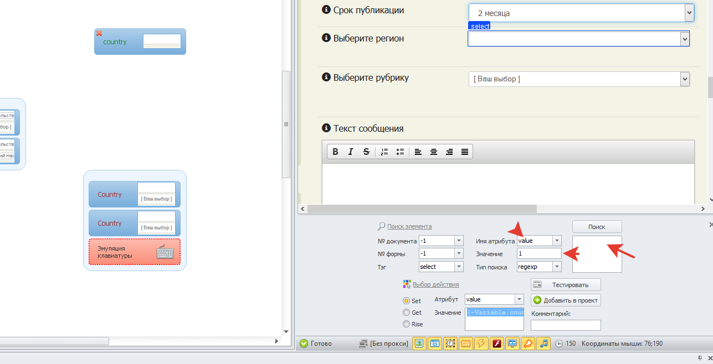
Task: Toggle popup window icon in status bar
Action: tap(435, 344)
